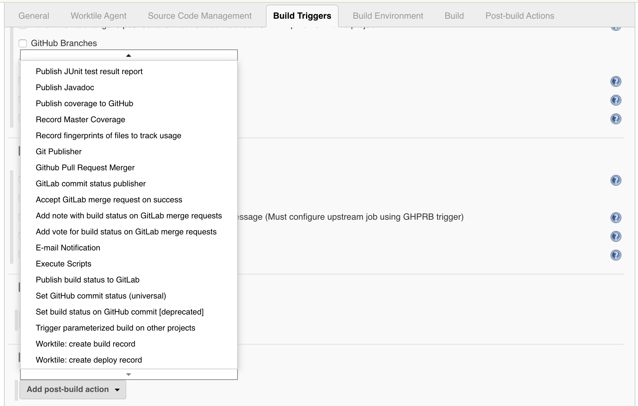Viewport: 638px width, 406px height.
Task: Pick E-mail Notification post-build action
Action: coord(68,248)
